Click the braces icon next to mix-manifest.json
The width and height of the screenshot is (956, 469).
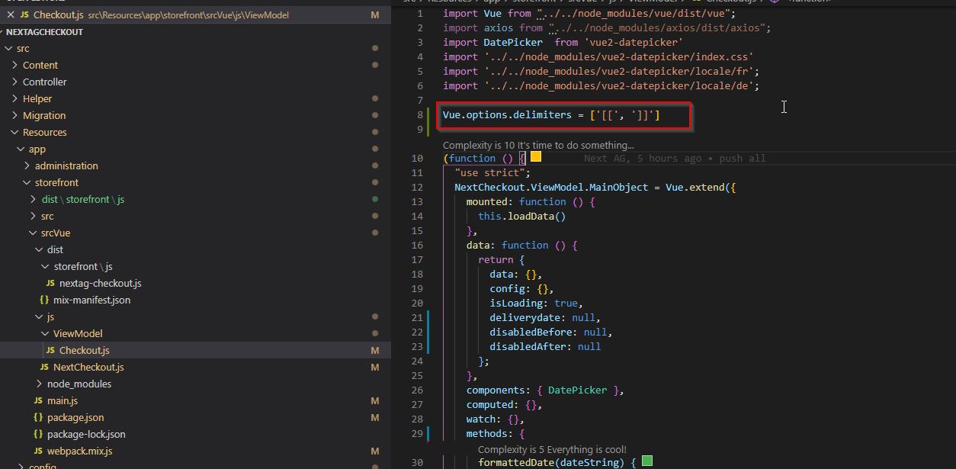(x=44, y=300)
